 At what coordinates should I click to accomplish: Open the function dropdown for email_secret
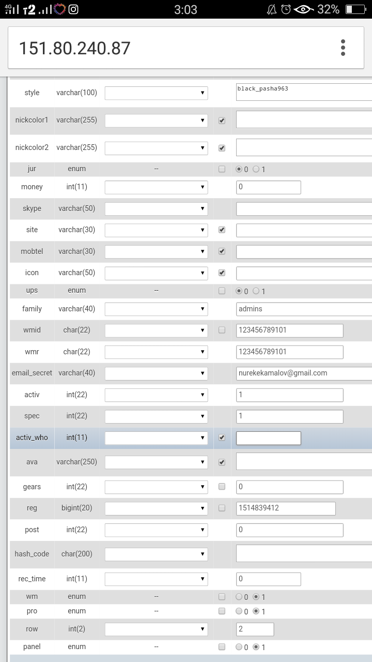click(x=156, y=373)
